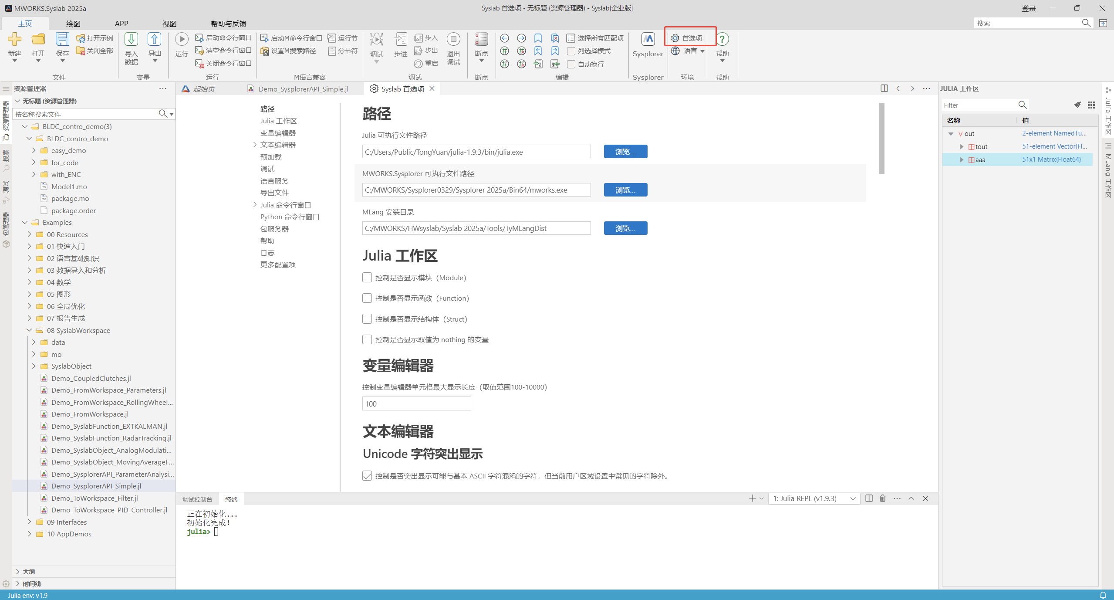
Task: Click 浏览 for MWORKS.Sysplorer 可执行文件路径
Action: [x=625, y=190]
